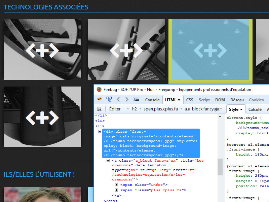
Task: Click the Ils/Elles l'utilisent heading
Action: [39, 174]
